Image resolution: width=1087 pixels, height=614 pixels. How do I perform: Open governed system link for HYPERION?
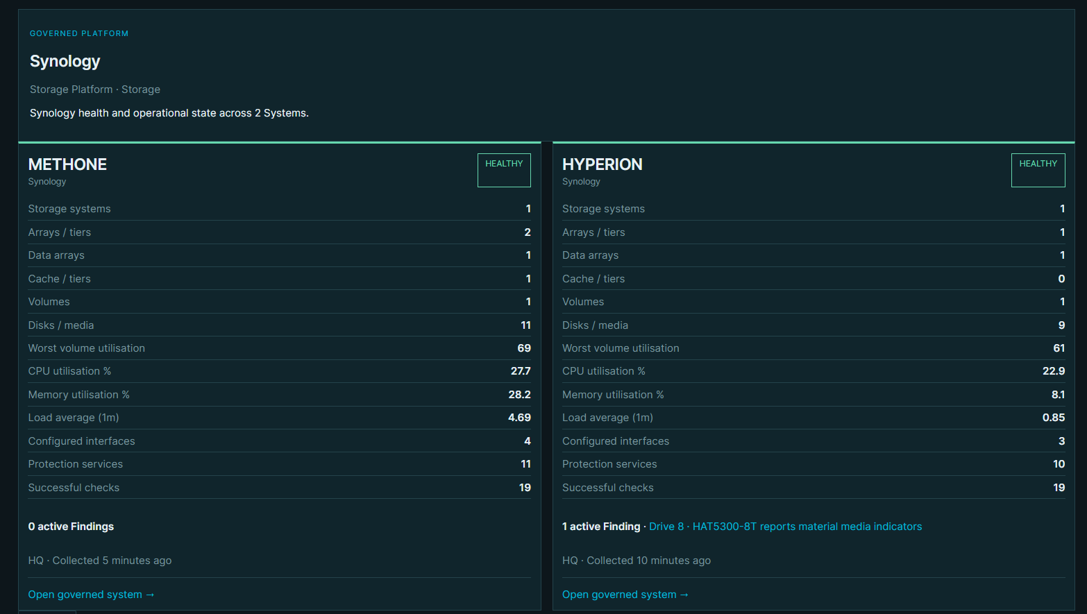coord(625,595)
